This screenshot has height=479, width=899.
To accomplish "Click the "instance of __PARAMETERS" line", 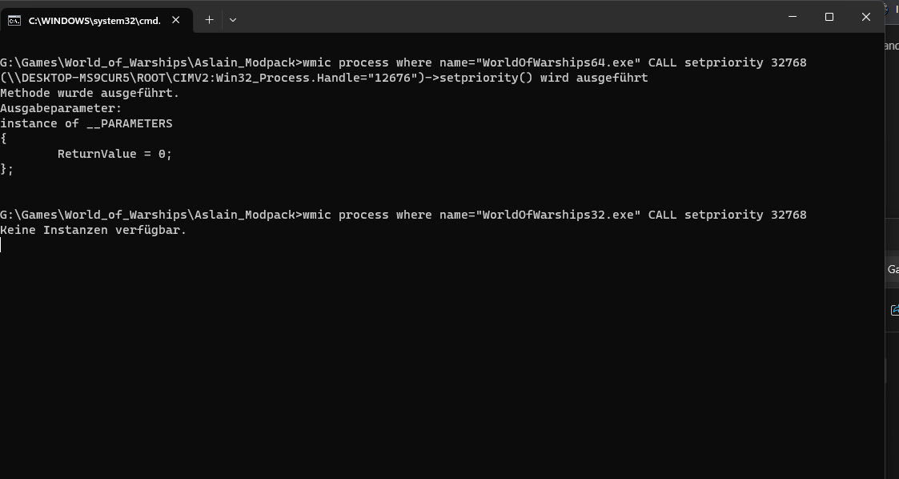I will (86, 123).
